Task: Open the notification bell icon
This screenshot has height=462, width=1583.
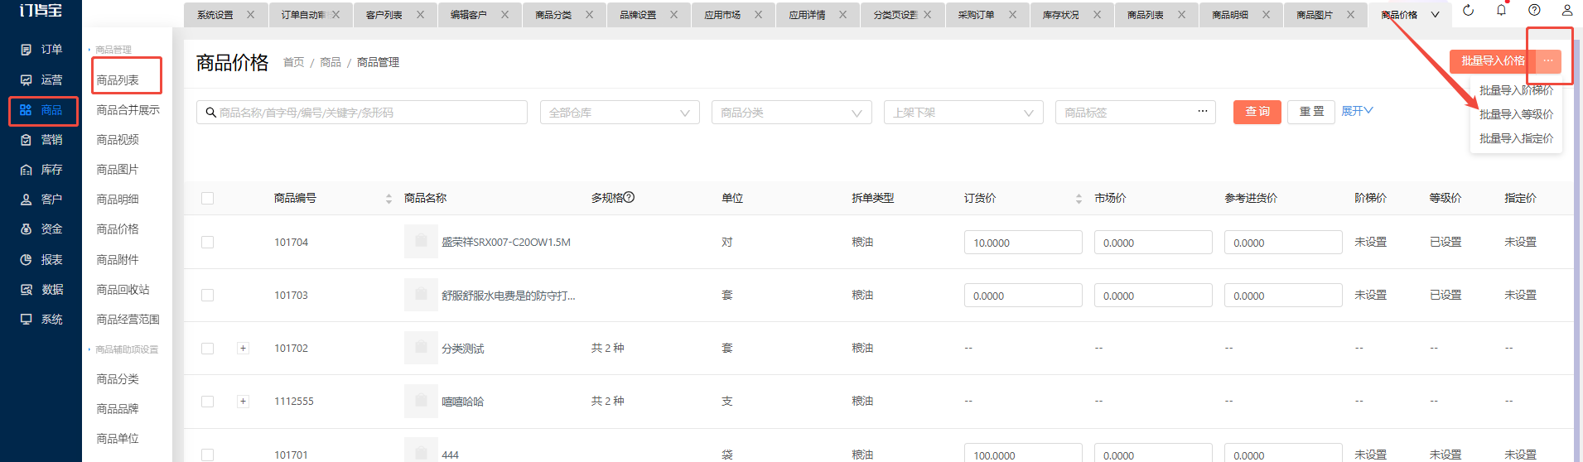Action: click(x=1501, y=11)
